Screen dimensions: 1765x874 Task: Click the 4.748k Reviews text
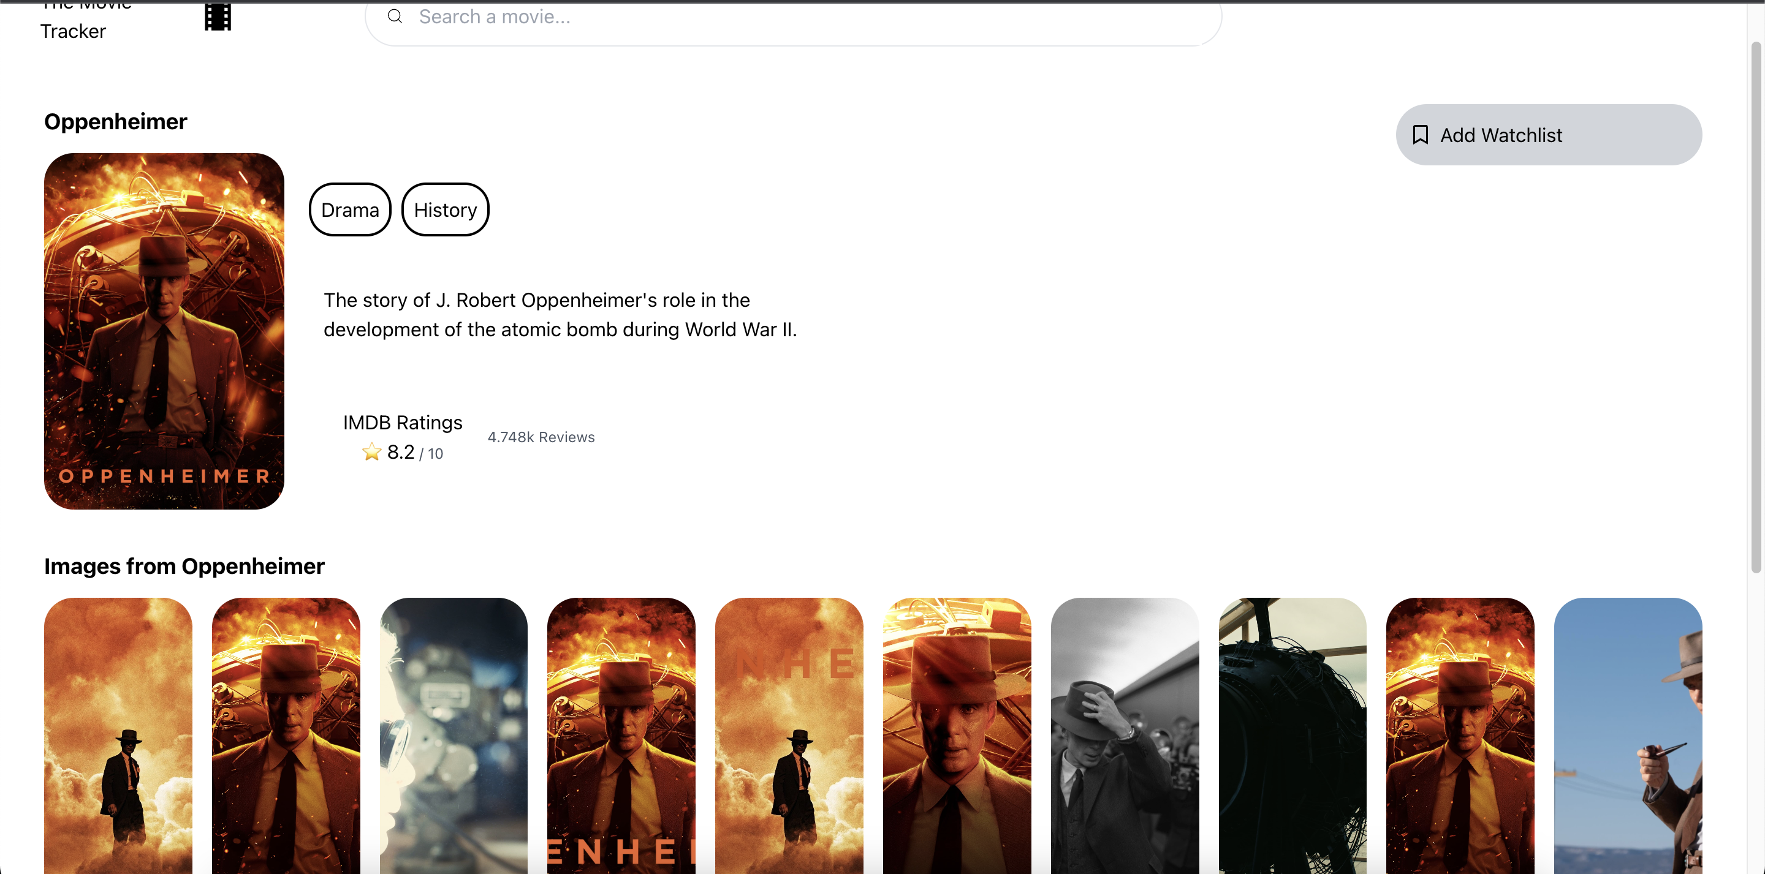[541, 437]
